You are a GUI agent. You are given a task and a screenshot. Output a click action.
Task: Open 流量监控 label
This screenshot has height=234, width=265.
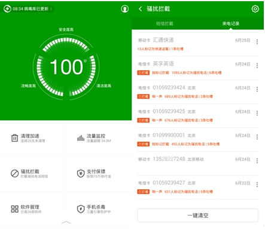[x=96, y=136]
